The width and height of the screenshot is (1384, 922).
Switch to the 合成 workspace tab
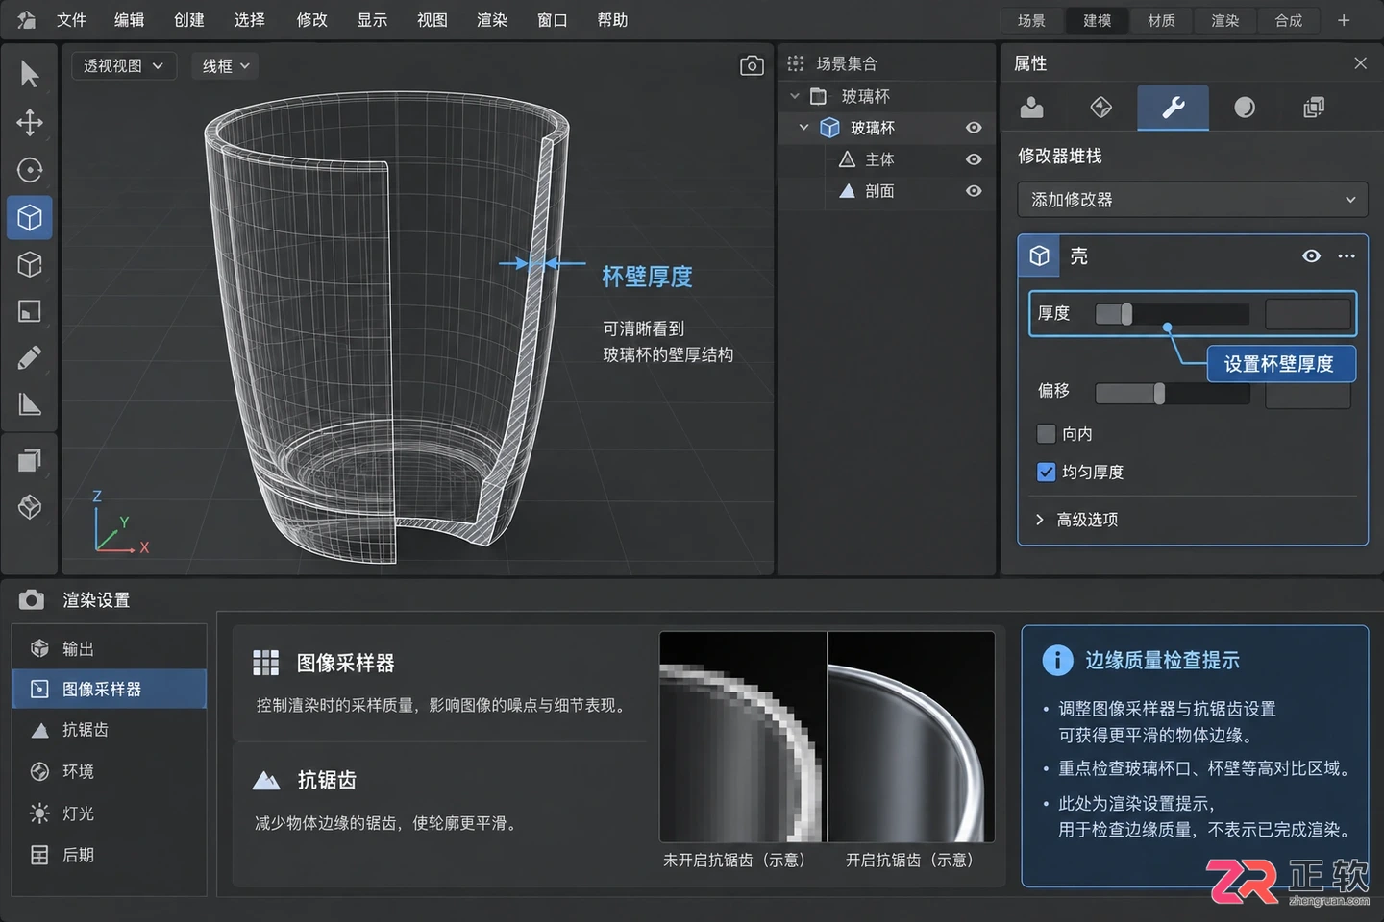point(1289,20)
